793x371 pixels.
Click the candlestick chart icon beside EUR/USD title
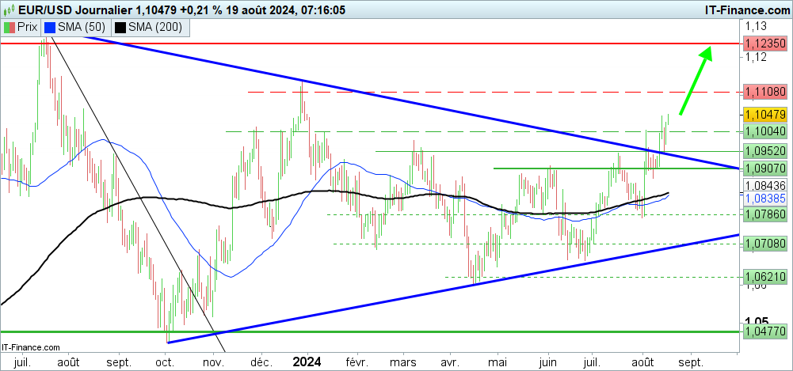[10, 9]
